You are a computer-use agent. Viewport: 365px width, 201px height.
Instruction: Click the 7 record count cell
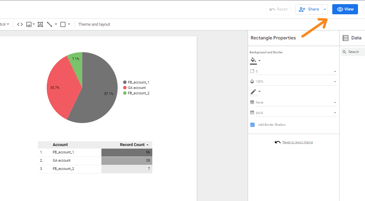127,169
